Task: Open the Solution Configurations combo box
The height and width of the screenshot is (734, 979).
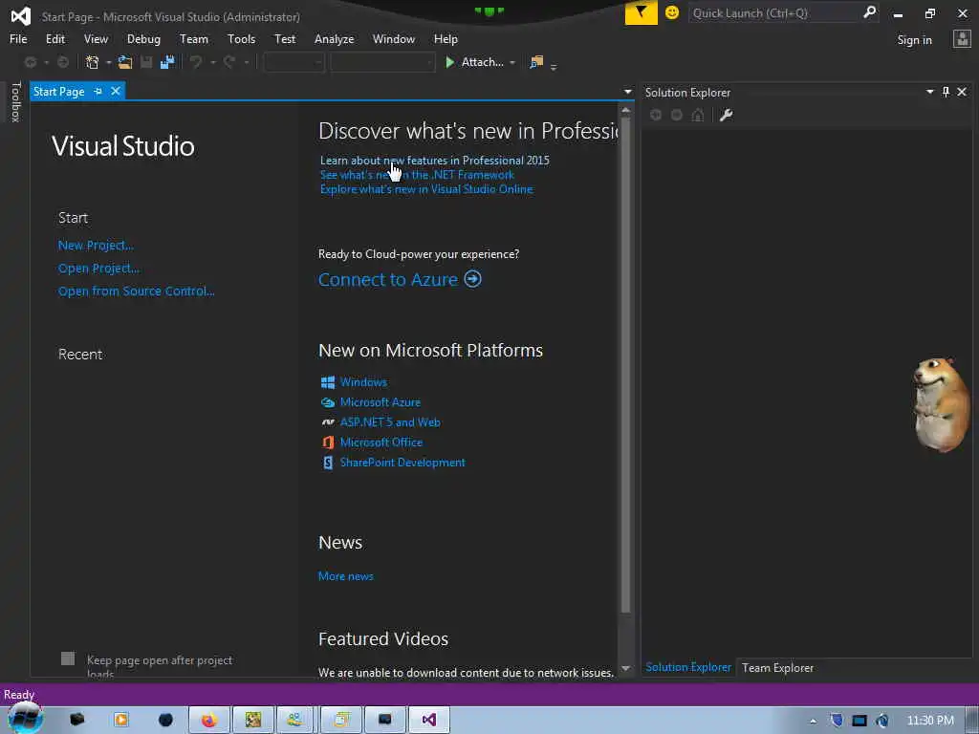Action: point(294,62)
